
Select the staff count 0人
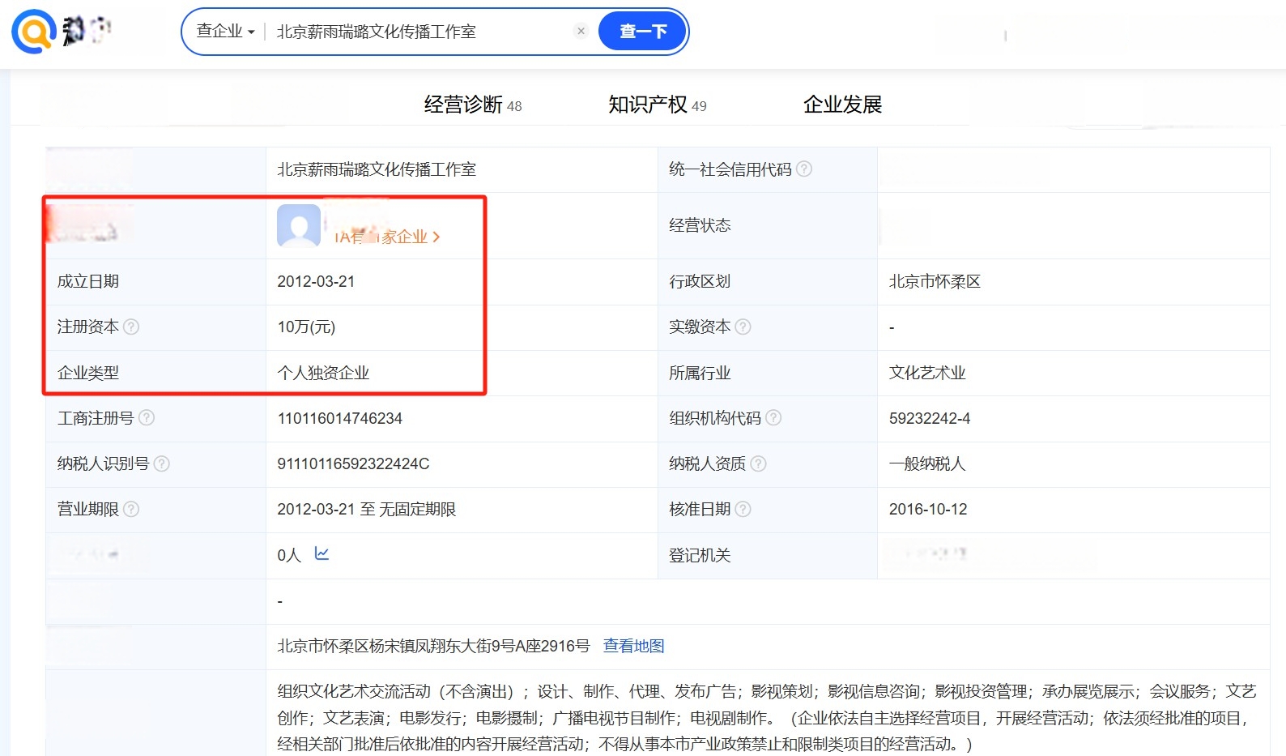point(289,555)
